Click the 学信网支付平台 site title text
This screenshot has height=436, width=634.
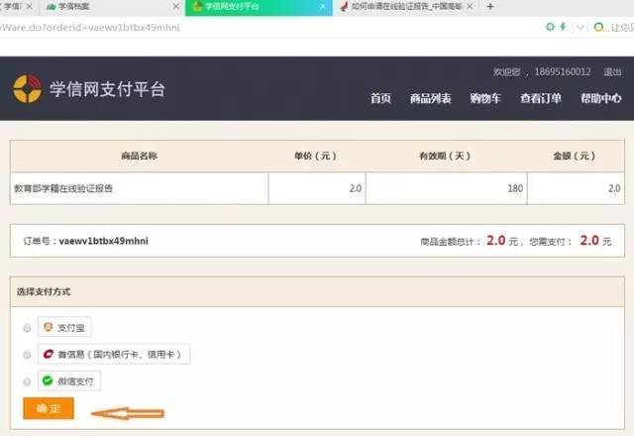(108, 89)
